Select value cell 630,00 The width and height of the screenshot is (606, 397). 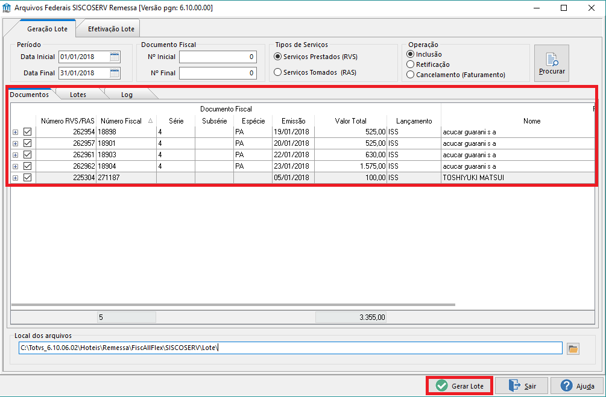(x=350, y=154)
